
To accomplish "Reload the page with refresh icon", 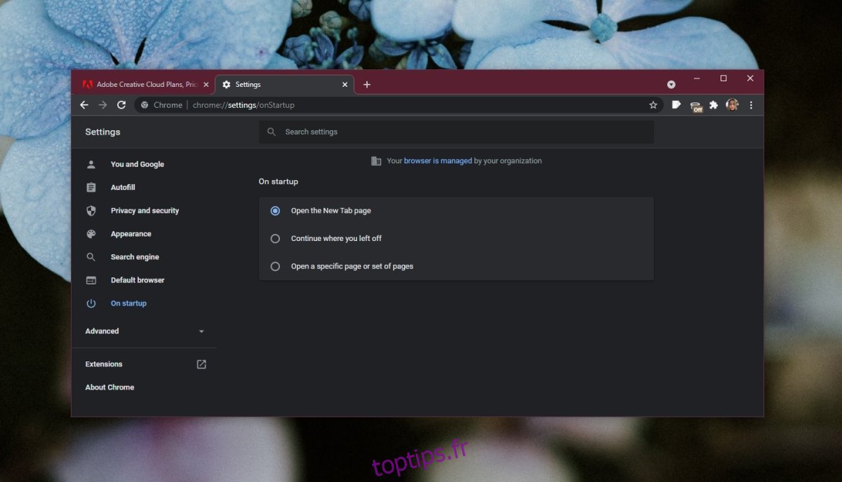I will click(121, 105).
